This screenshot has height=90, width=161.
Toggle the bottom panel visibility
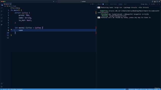(x=155, y=1)
